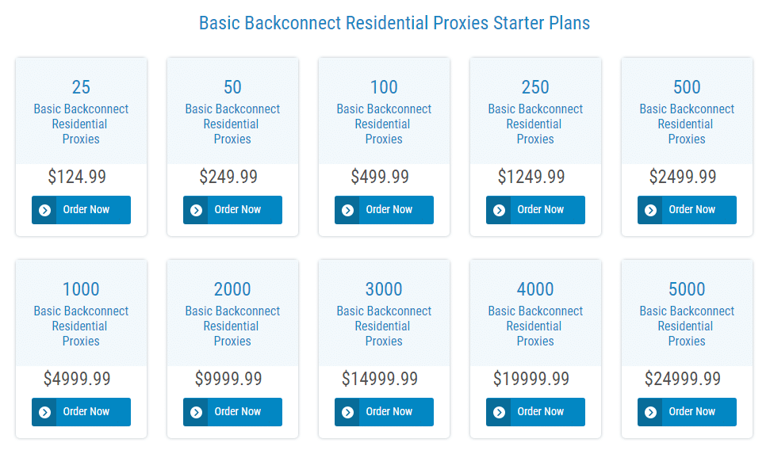Order Now for the $2499.99 plan
770x458 pixels.
687,210
